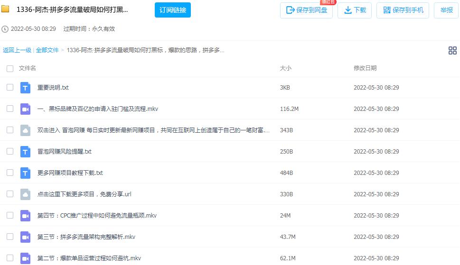Go back via 返回上一级 link
The height and width of the screenshot is (265, 460).
click(17, 50)
